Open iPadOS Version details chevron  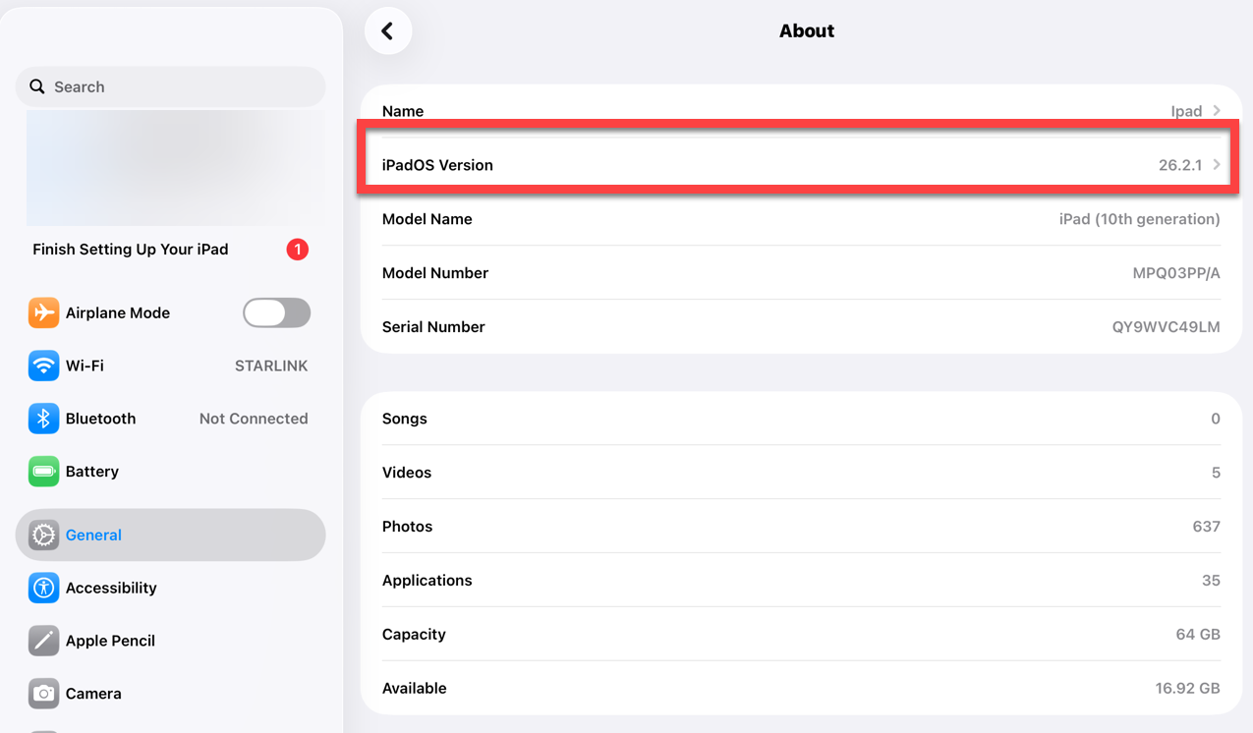(1217, 165)
